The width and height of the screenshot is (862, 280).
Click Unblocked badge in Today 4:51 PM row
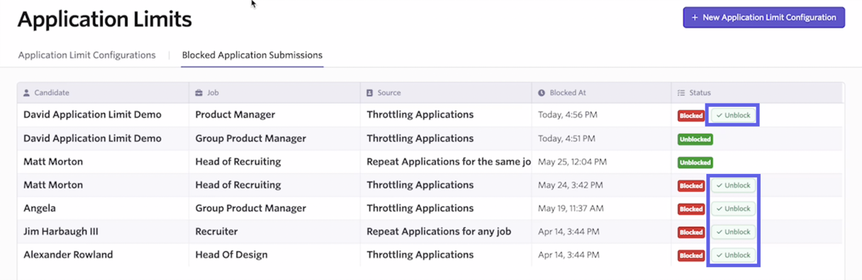pyautogui.click(x=695, y=139)
